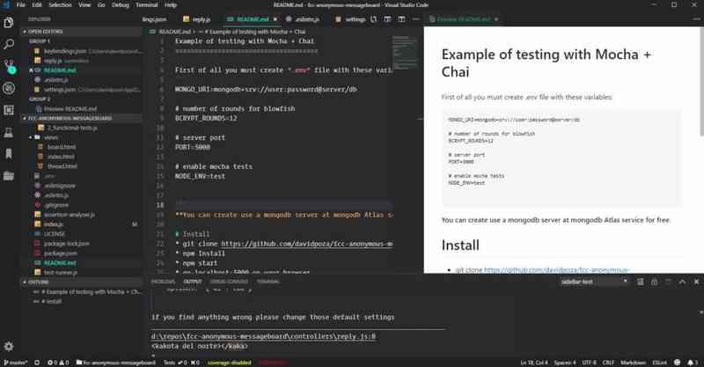Click the editor minimap

click(x=405, y=53)
